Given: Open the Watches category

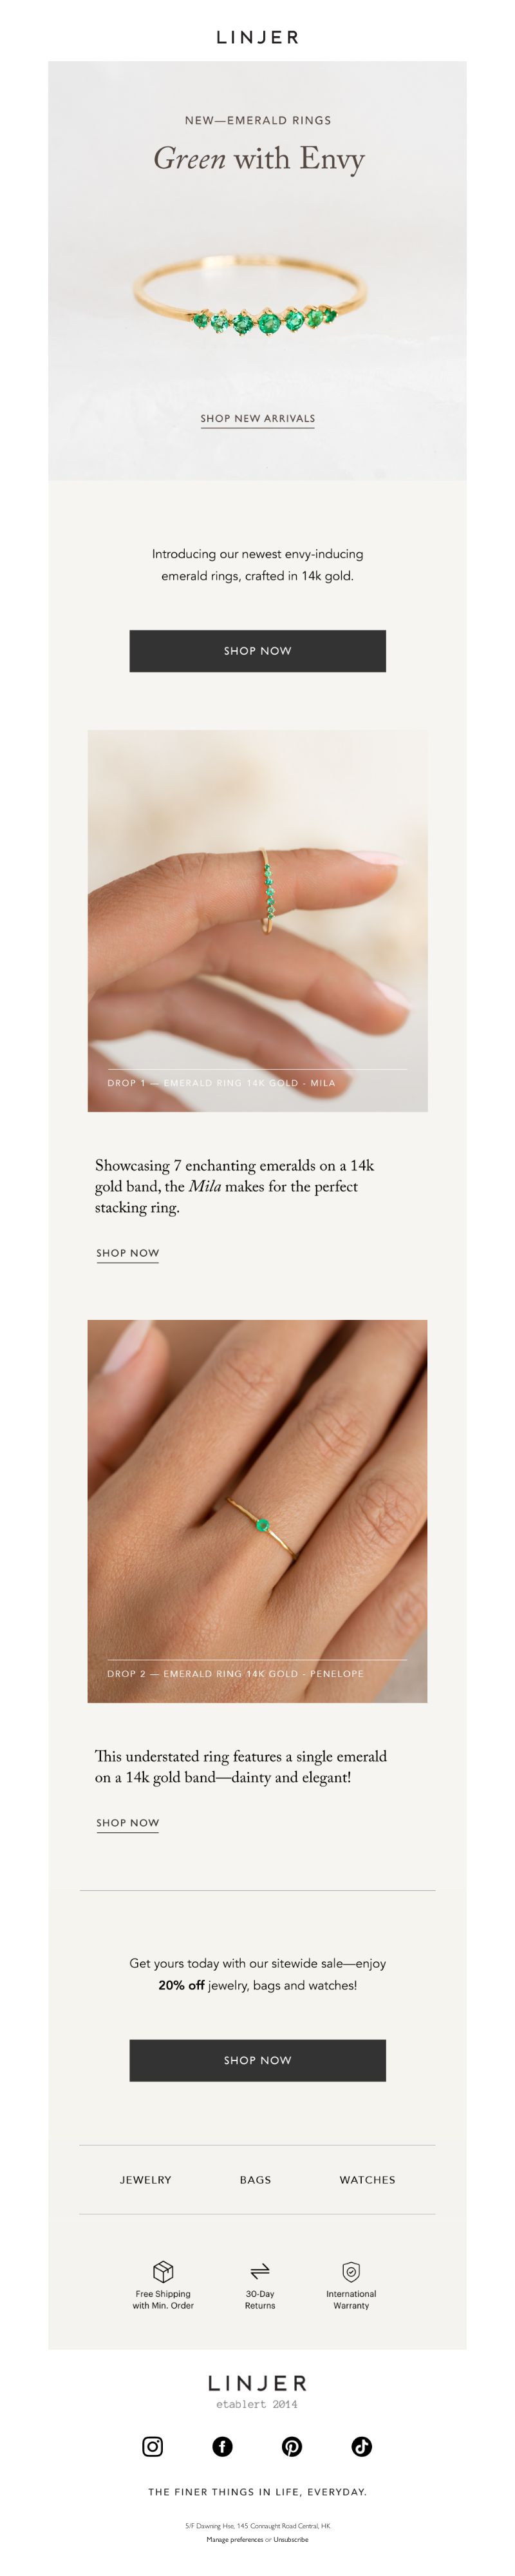Looking at the screenshot, I should [368, 2179].
